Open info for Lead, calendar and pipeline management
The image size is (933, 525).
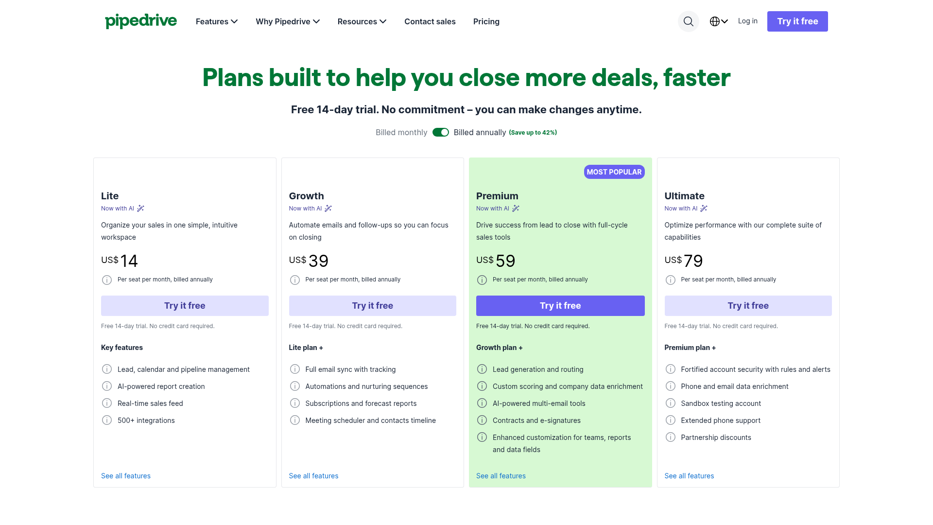coord(107,369)
